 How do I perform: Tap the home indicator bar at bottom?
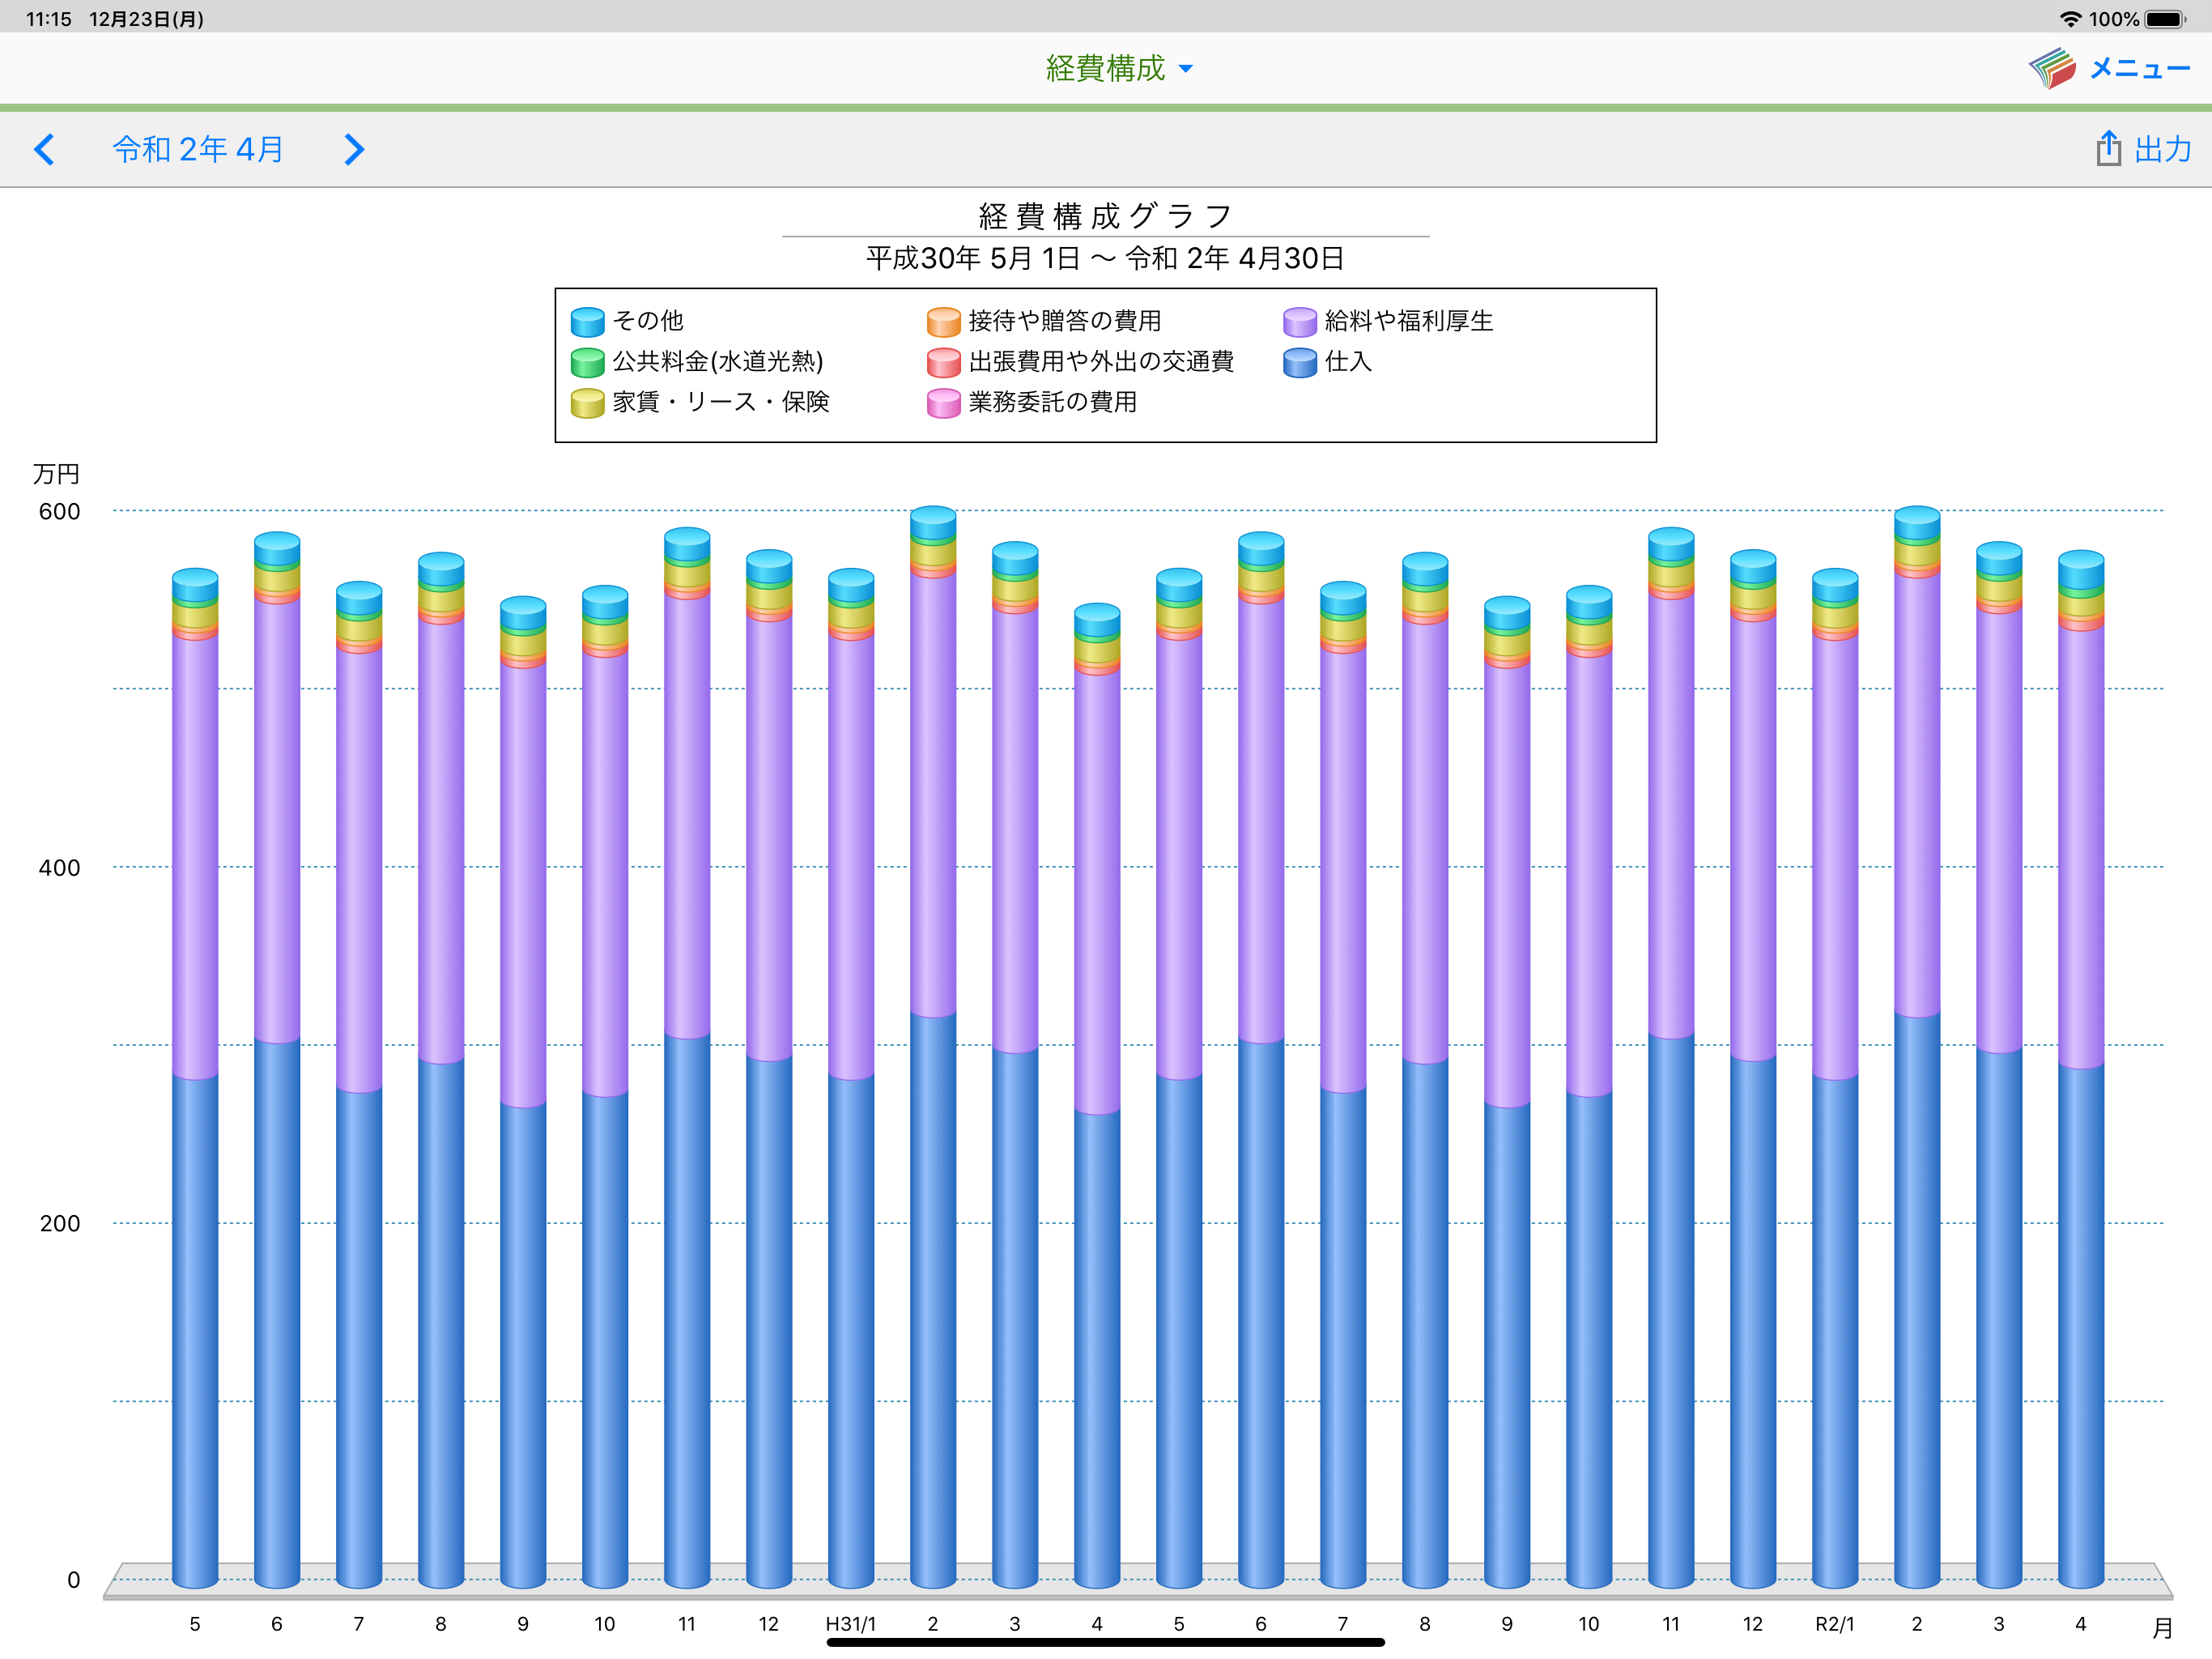pyautogui.click(x=1105, y=1642)
